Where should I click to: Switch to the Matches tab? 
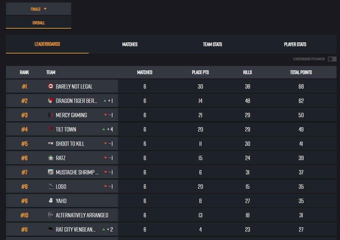click(130, 44)
